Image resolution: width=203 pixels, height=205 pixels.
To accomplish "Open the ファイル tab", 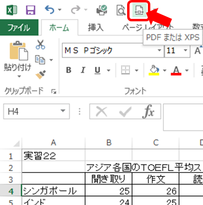I will pyautogui.click(x=19, y=28).
